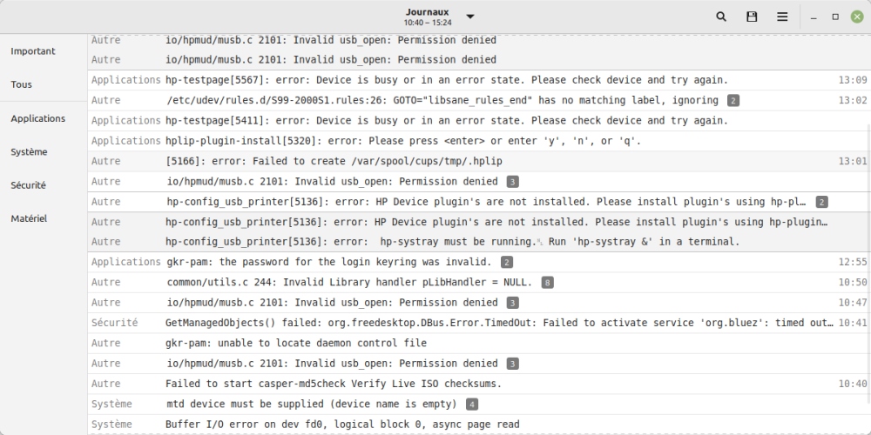Viewport: 871px width, 435px height.
Task: Close the Journaux window
Action: 856,17
